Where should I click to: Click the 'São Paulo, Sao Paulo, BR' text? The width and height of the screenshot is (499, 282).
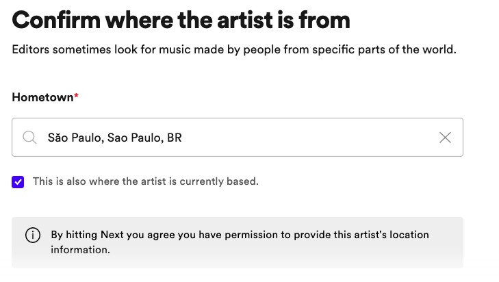point(114,138)
